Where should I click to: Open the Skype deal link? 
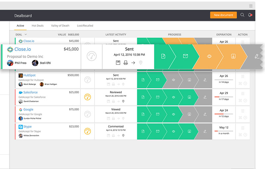click(27, 126)
